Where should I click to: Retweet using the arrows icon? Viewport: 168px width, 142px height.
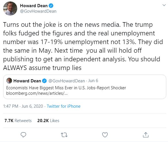(x=64, y=135)
